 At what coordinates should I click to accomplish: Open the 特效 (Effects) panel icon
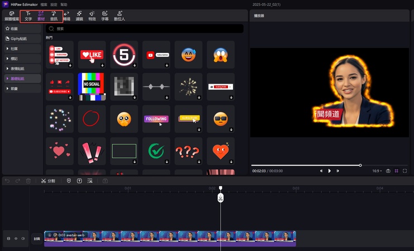pyautogui.click(x=92, y=16)
